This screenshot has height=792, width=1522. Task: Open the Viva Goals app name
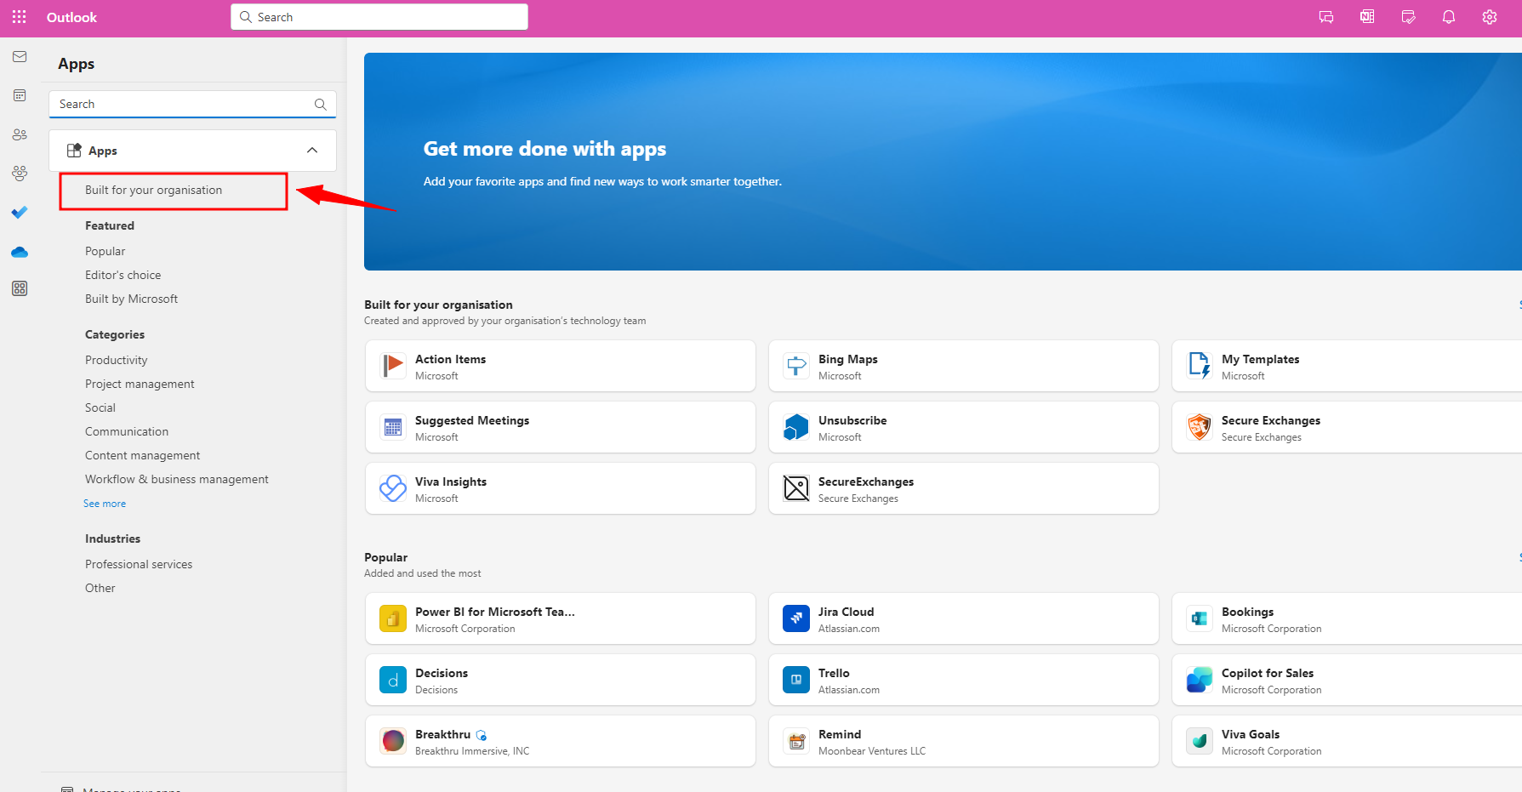(x=1250, y=735)
